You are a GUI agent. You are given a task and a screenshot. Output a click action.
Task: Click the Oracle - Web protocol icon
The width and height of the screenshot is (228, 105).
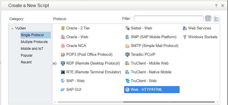(x=63, y=37)
